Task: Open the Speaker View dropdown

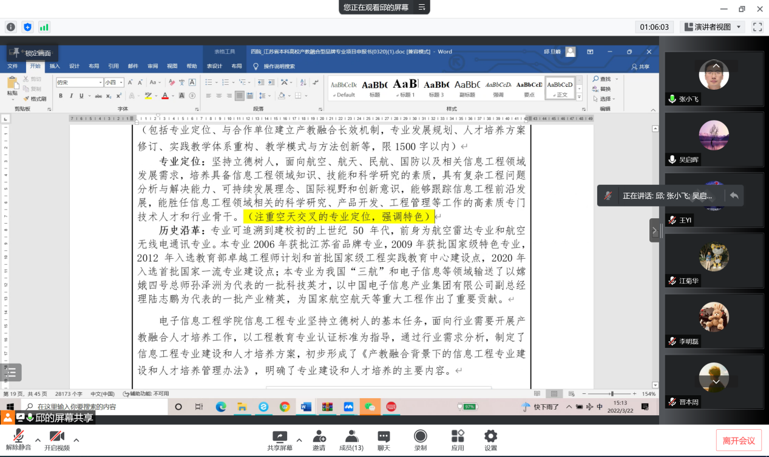Action: [713, 27]
